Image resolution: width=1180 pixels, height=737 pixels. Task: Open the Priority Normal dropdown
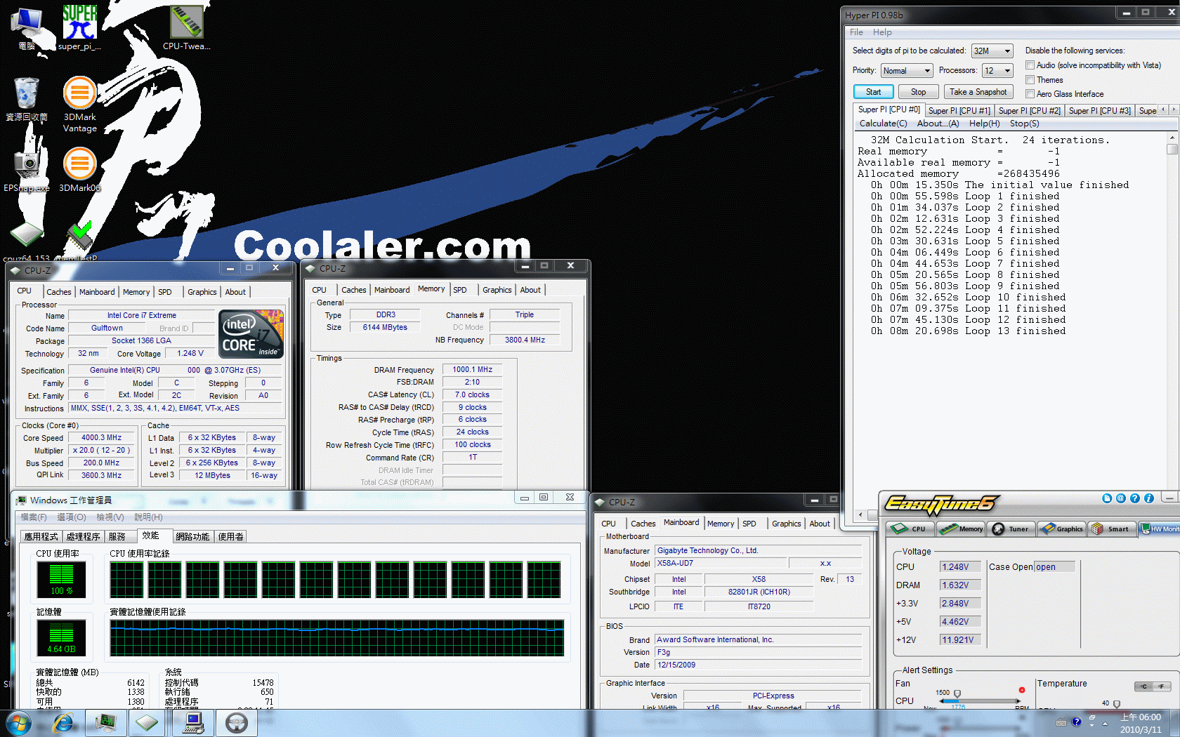[907, 71]
